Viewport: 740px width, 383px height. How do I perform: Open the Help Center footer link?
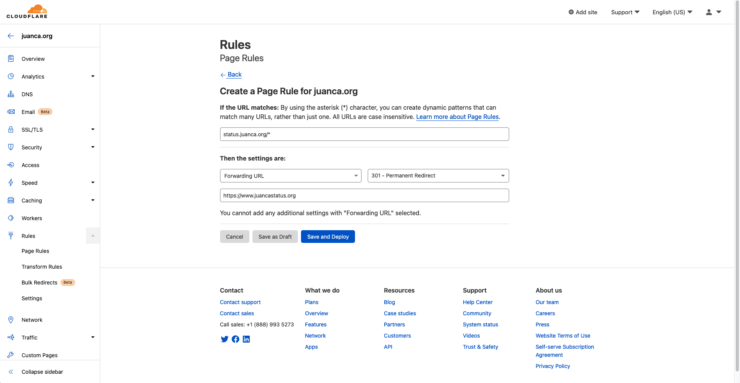(x=478, y=302)
